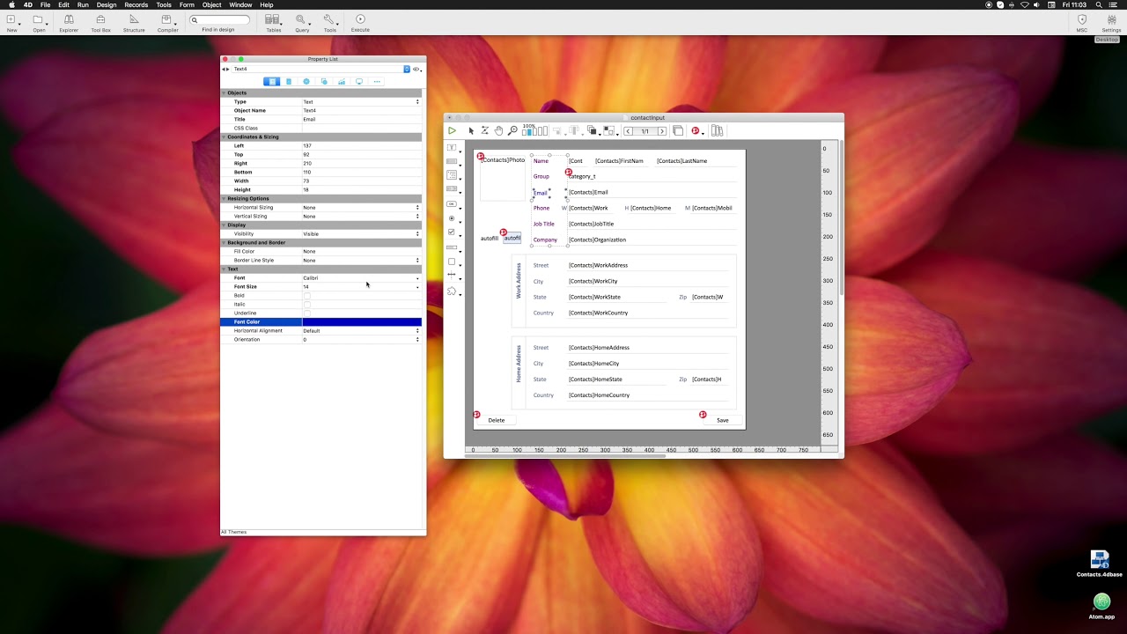The image size is (1127, 634).
Task: Select the hand move tool
Action: point(498,130)
